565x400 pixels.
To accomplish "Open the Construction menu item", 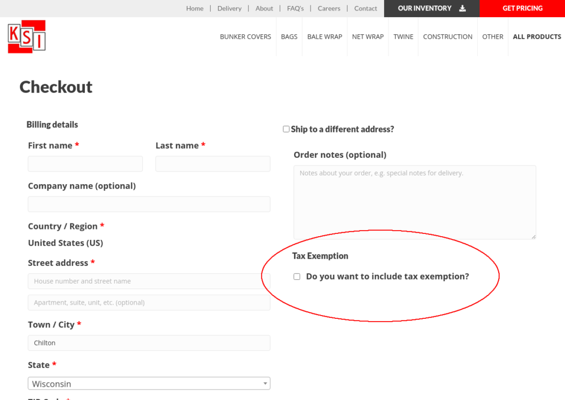I will 447,36.
